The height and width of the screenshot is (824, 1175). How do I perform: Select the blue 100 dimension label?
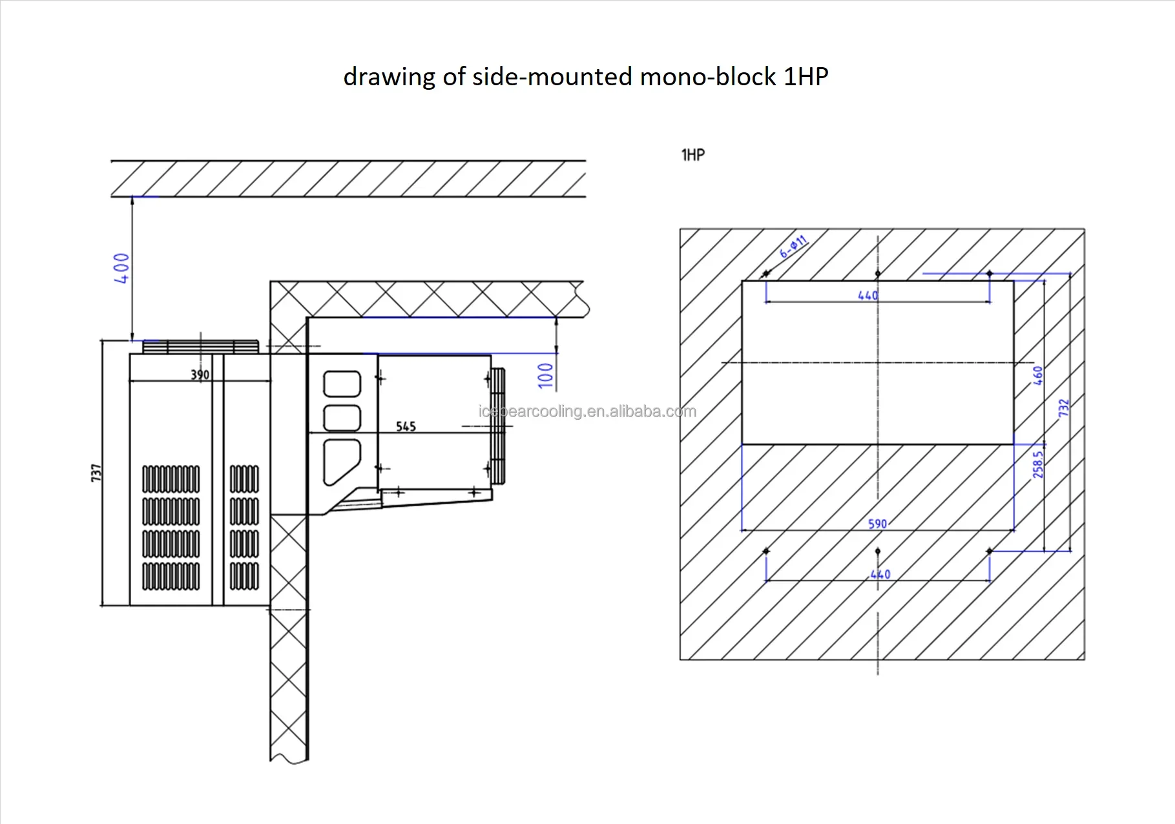pyautogui.click(x=546, y=375)
